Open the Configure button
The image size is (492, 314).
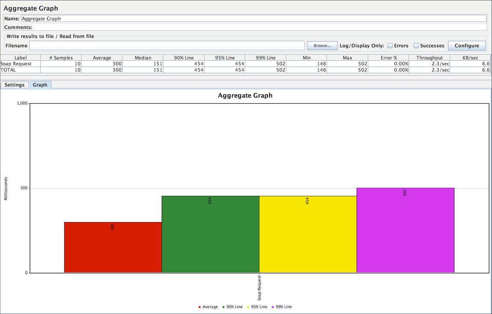[x=467, y=46]
